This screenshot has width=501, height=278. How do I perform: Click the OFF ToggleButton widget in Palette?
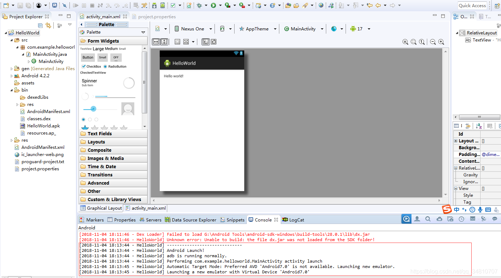(116, 57)
